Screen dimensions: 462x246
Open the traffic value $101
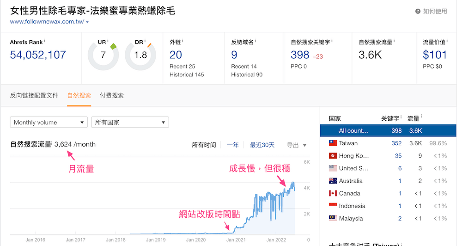435,55
